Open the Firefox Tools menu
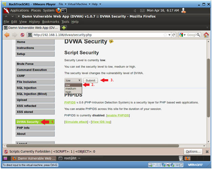The height and width of the screenshot is (169, 212). tap(65, 22)
